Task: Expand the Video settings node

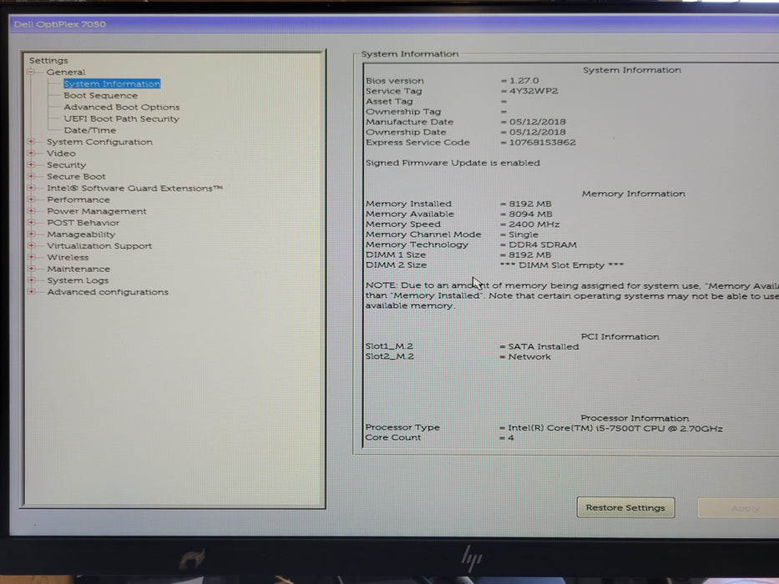Action: 31,153
